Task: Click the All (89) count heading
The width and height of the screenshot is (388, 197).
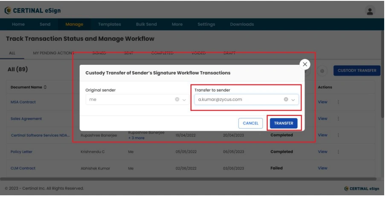Action: tap(17, 70)
